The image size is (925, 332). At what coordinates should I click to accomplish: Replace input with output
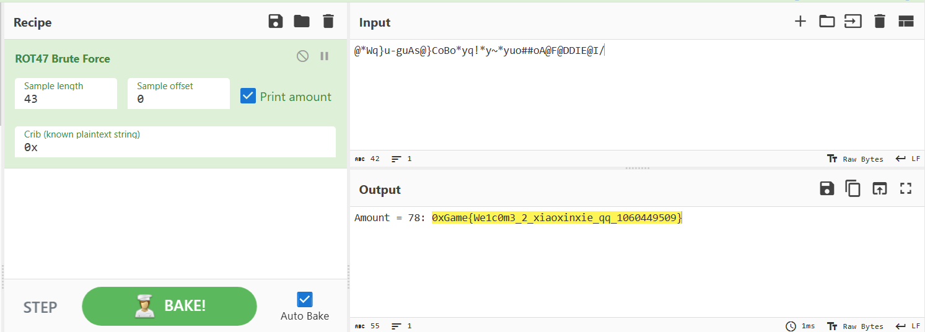click(x=879, y=189)
